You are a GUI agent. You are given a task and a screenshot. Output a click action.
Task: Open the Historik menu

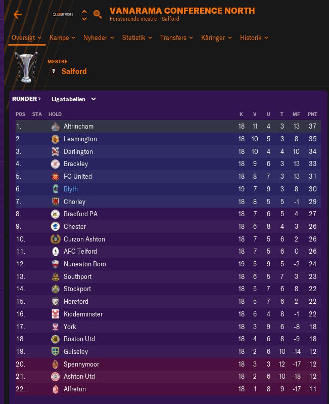[254, 37]
